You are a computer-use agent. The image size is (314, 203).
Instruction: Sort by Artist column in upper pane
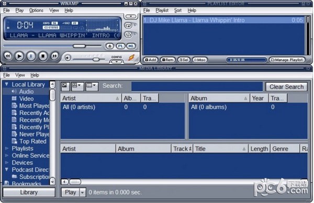point(91,98)
